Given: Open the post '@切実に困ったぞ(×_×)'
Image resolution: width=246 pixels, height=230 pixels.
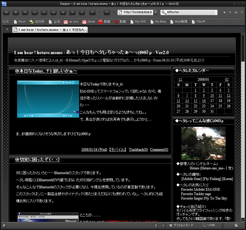Looking at the screenshot, I should (x=37, y=159).
